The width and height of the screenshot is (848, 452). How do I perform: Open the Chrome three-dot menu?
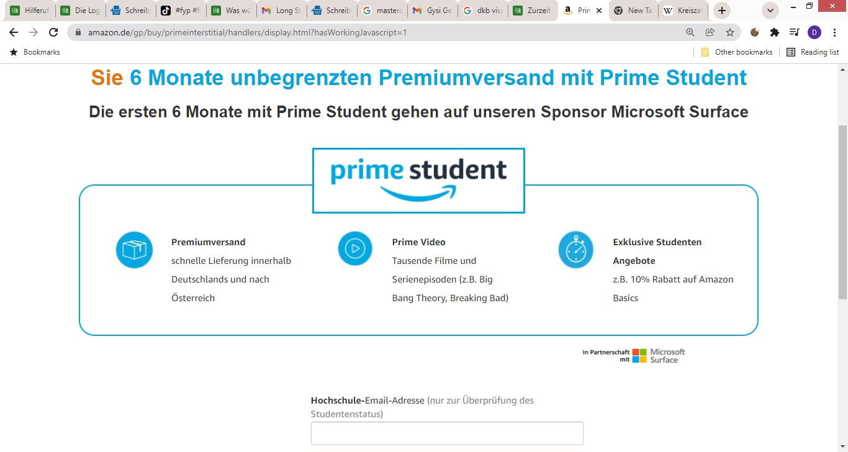[x=834, y=32]
